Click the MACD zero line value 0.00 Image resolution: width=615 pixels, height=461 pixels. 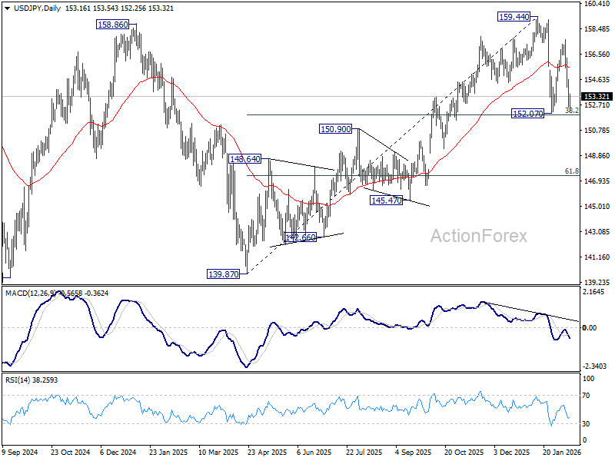[x=590, y=328]
